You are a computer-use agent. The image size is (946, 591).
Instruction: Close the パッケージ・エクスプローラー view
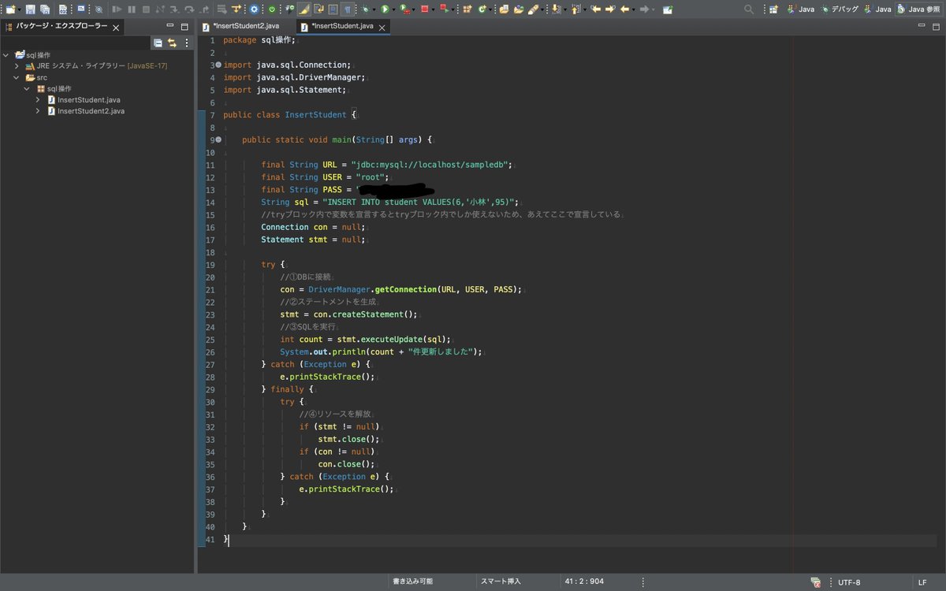[116, 28]
